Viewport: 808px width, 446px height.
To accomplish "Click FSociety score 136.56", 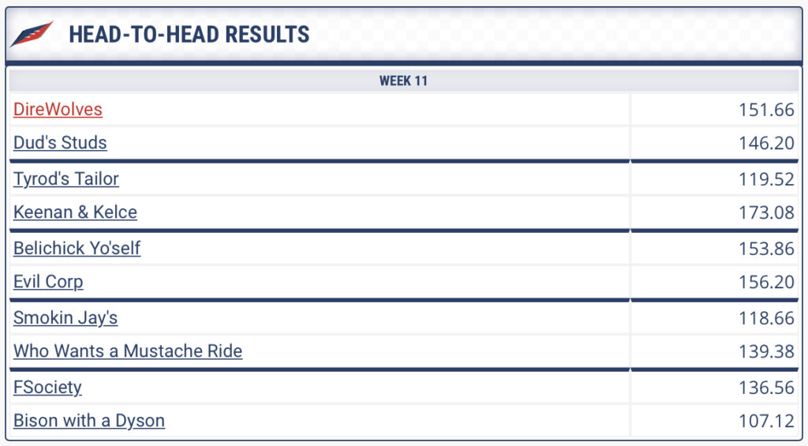I will (x=766, y=388).
